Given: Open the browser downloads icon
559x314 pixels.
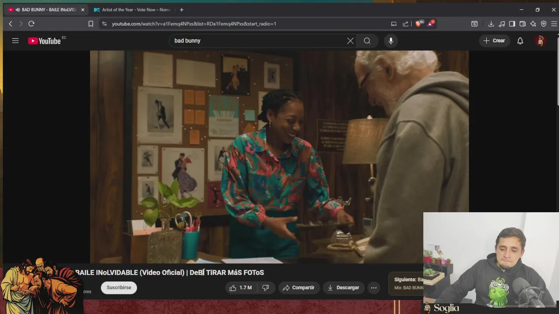Looking at the screenshot, I should pos(491,24).
